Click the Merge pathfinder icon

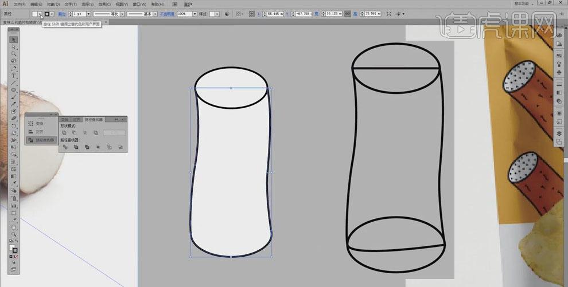[87, 147]
